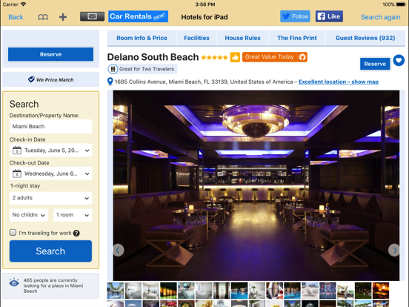Click the Destination field showing Miami Beach
The height and width of the screenshot is (307, 409).
pyautogui.click(x=51, y=126)
